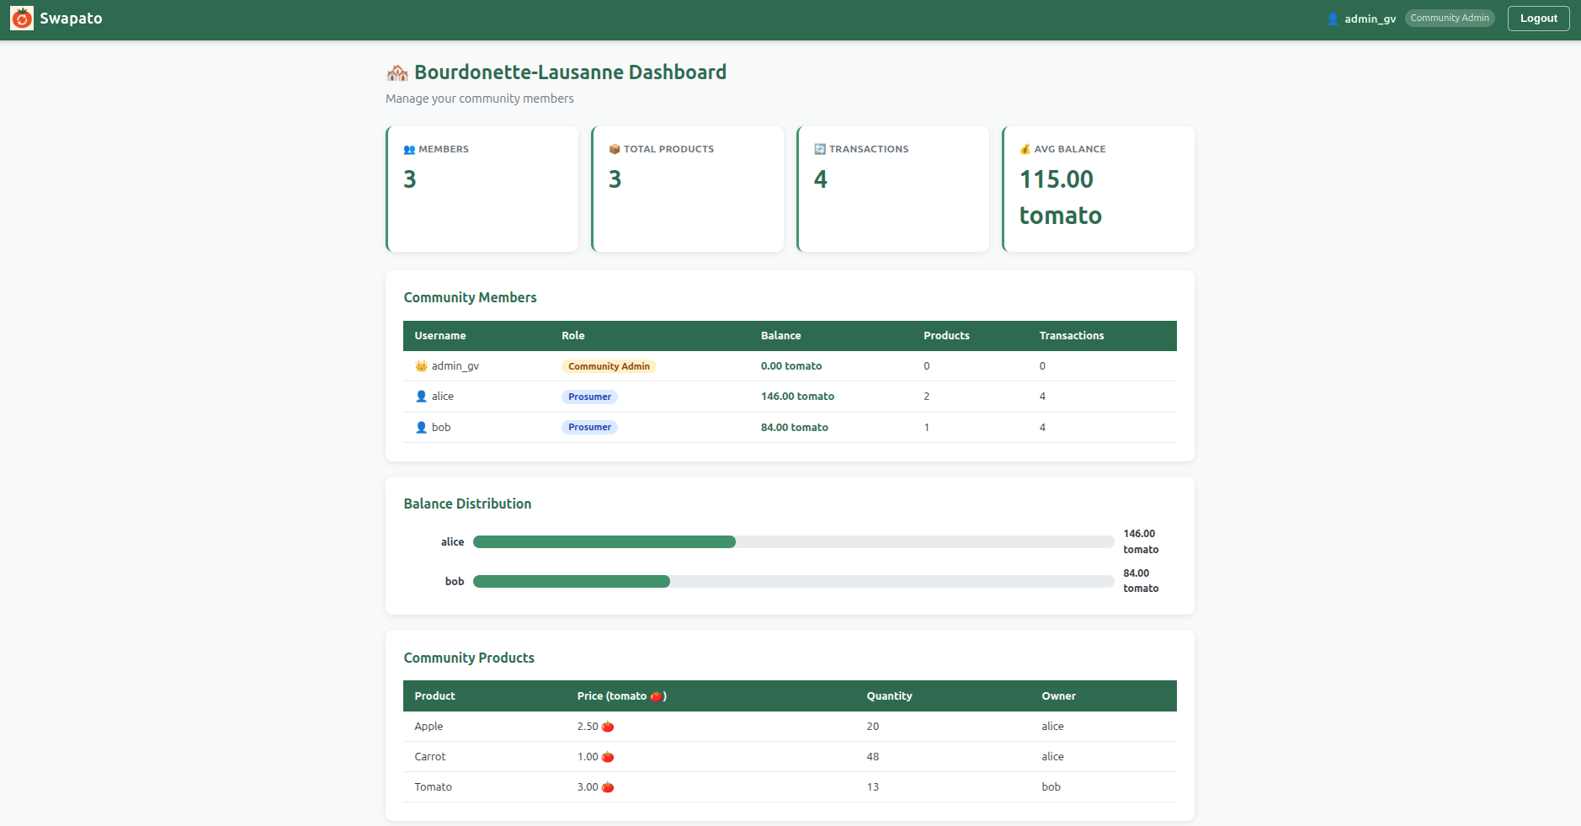Click the Product column header in products table
This screenshot has width=1581, height=826.
pyautogui.click(x=434, y=696)
